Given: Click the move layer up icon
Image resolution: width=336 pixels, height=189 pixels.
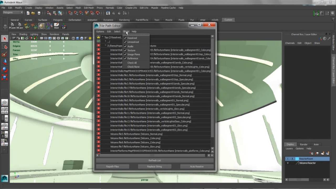Looking at the screenshot, I should click(x=312, y=153).
